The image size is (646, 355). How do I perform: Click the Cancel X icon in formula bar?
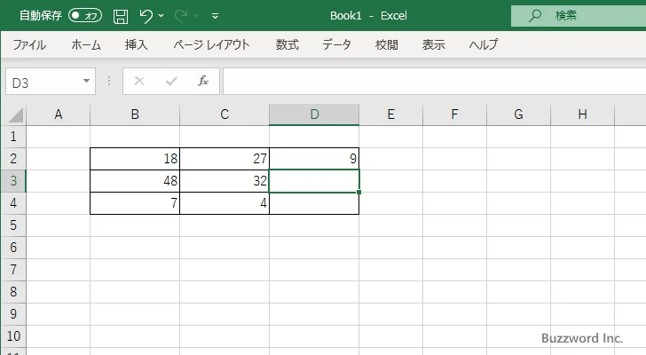click(x=138, y=81)
